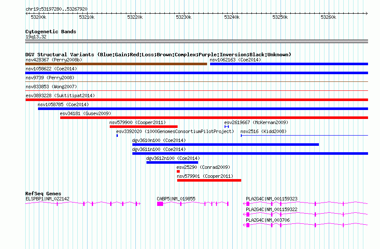
Task: Click the tiny esv3392020 blue marker
Action: pos(117,136)
